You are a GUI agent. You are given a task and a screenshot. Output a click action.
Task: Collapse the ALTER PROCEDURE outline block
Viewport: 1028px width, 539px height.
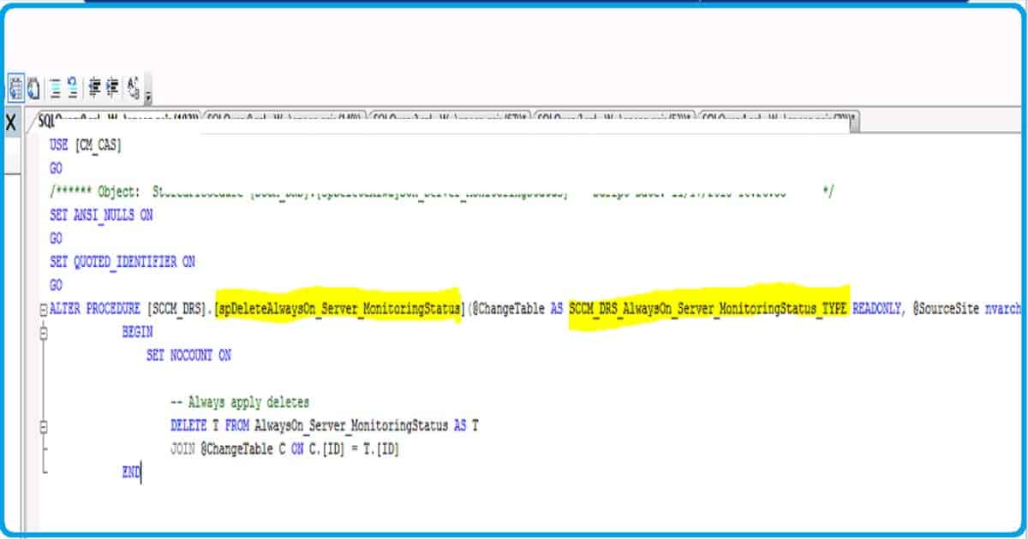click(x=44, y=310)
